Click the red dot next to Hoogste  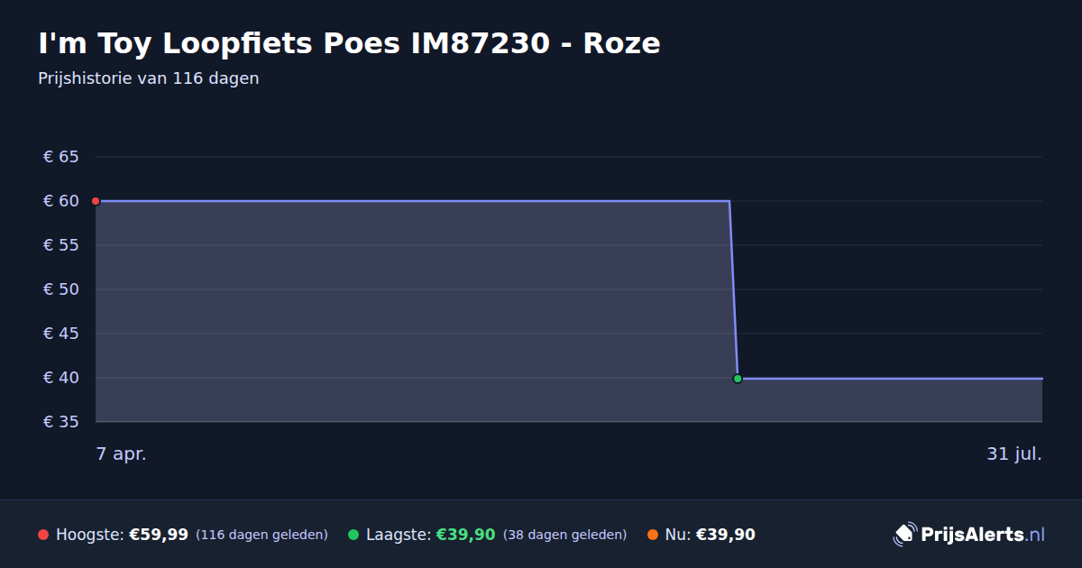click(43, 535)
